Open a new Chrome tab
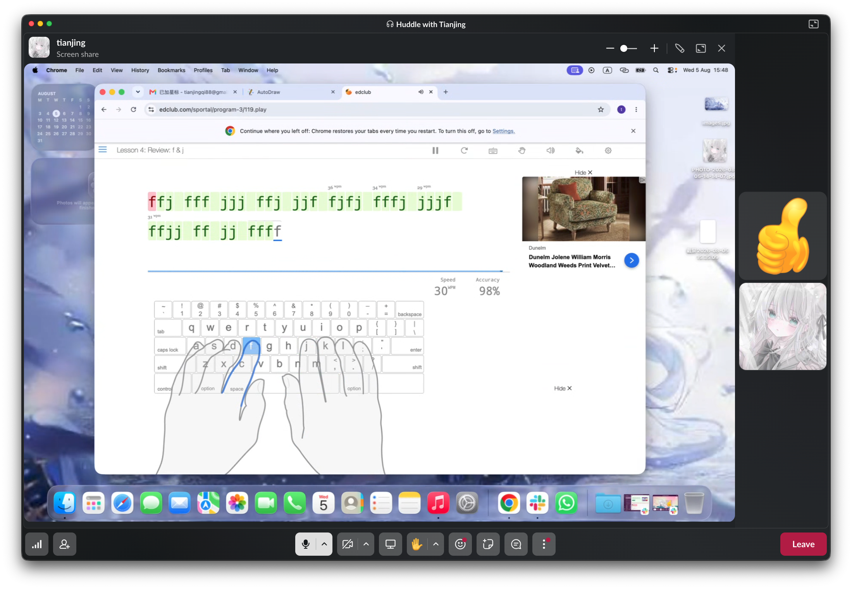This screenshot has height=589, width=852. 446,92
